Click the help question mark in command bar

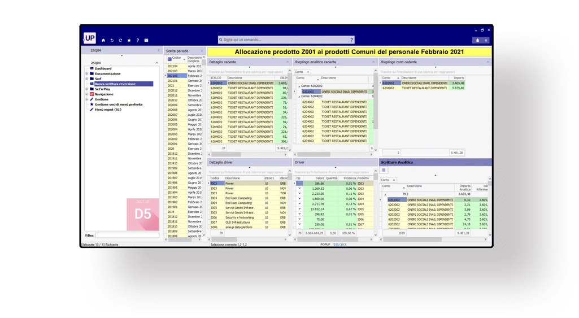tap(351, 40)
